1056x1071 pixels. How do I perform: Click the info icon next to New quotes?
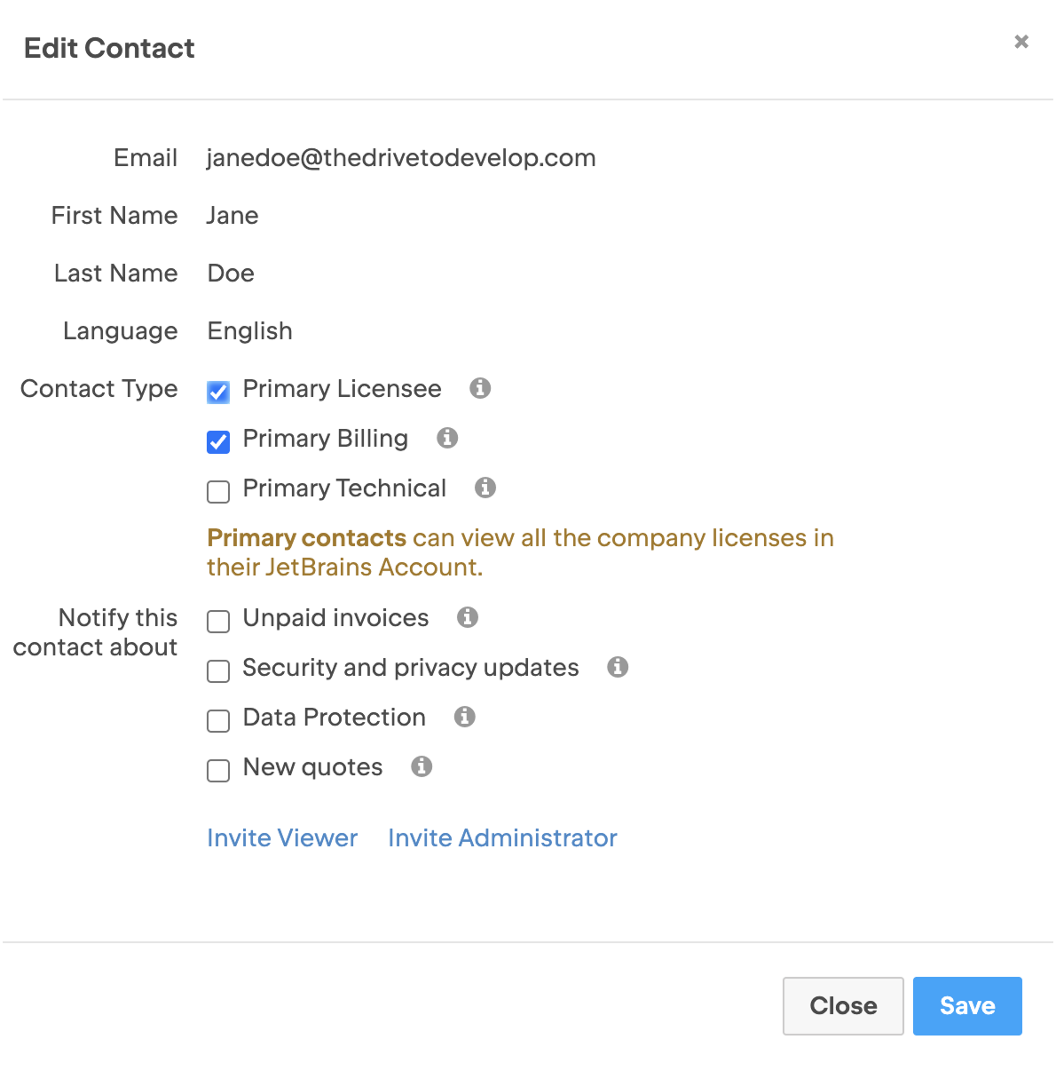tap(422, 766)
